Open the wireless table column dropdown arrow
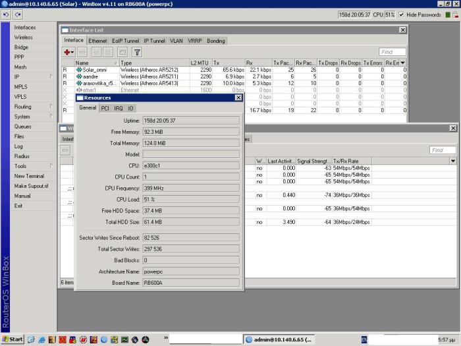 [452, 161]
